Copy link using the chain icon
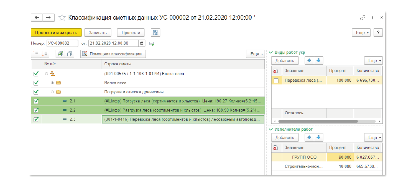 (x=363, y=17)
